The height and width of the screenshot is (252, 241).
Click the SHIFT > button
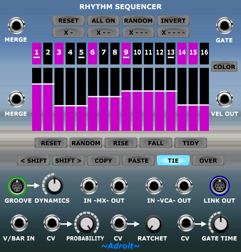68,160
